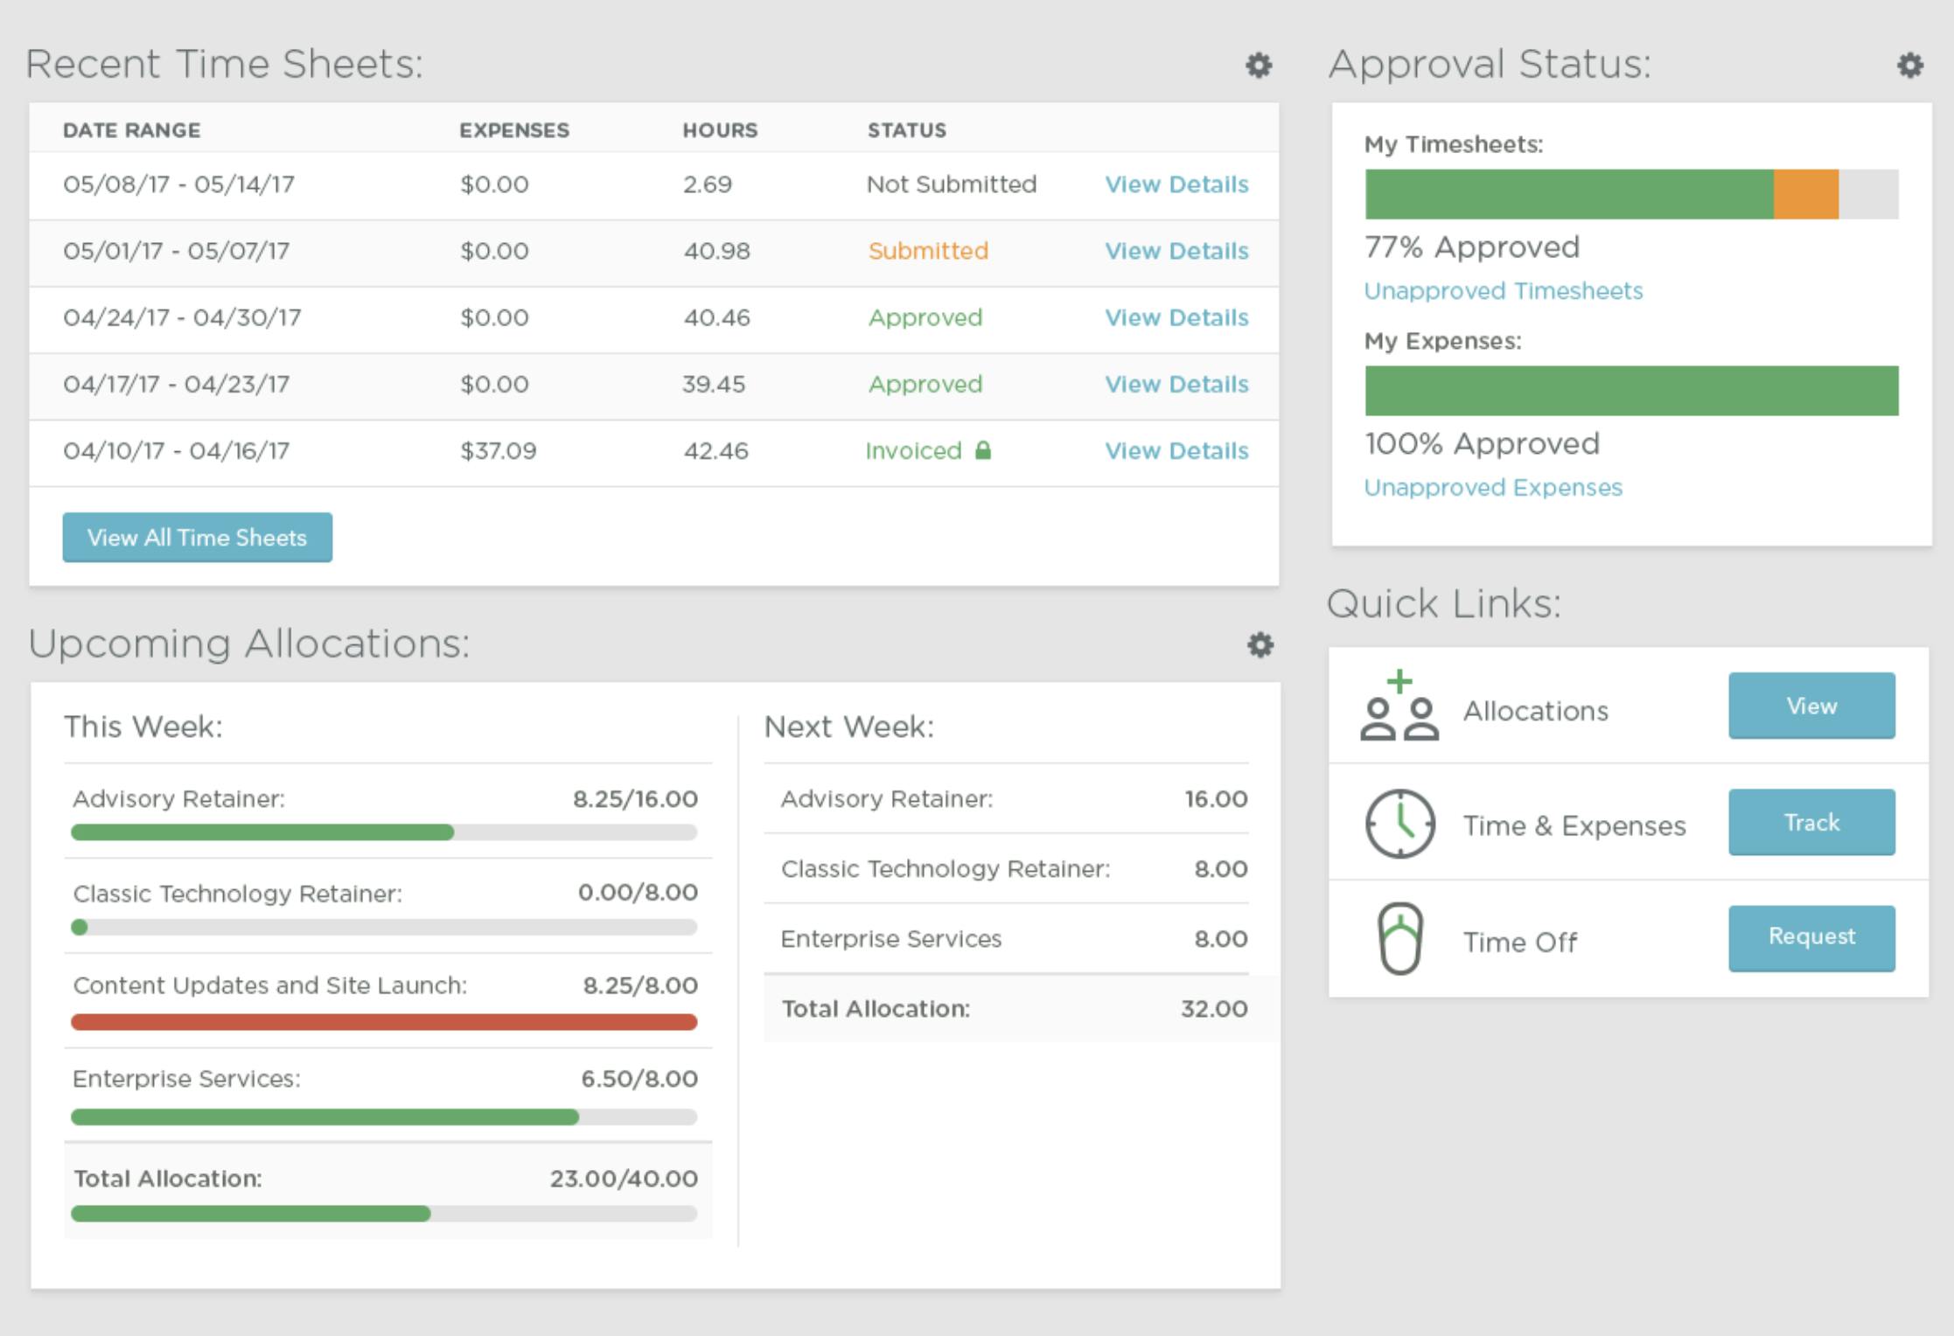1954x1336 pixels.
Task: View details for 05/01/17 - 05/07/17 timesheet
Action: (1176, 251)
